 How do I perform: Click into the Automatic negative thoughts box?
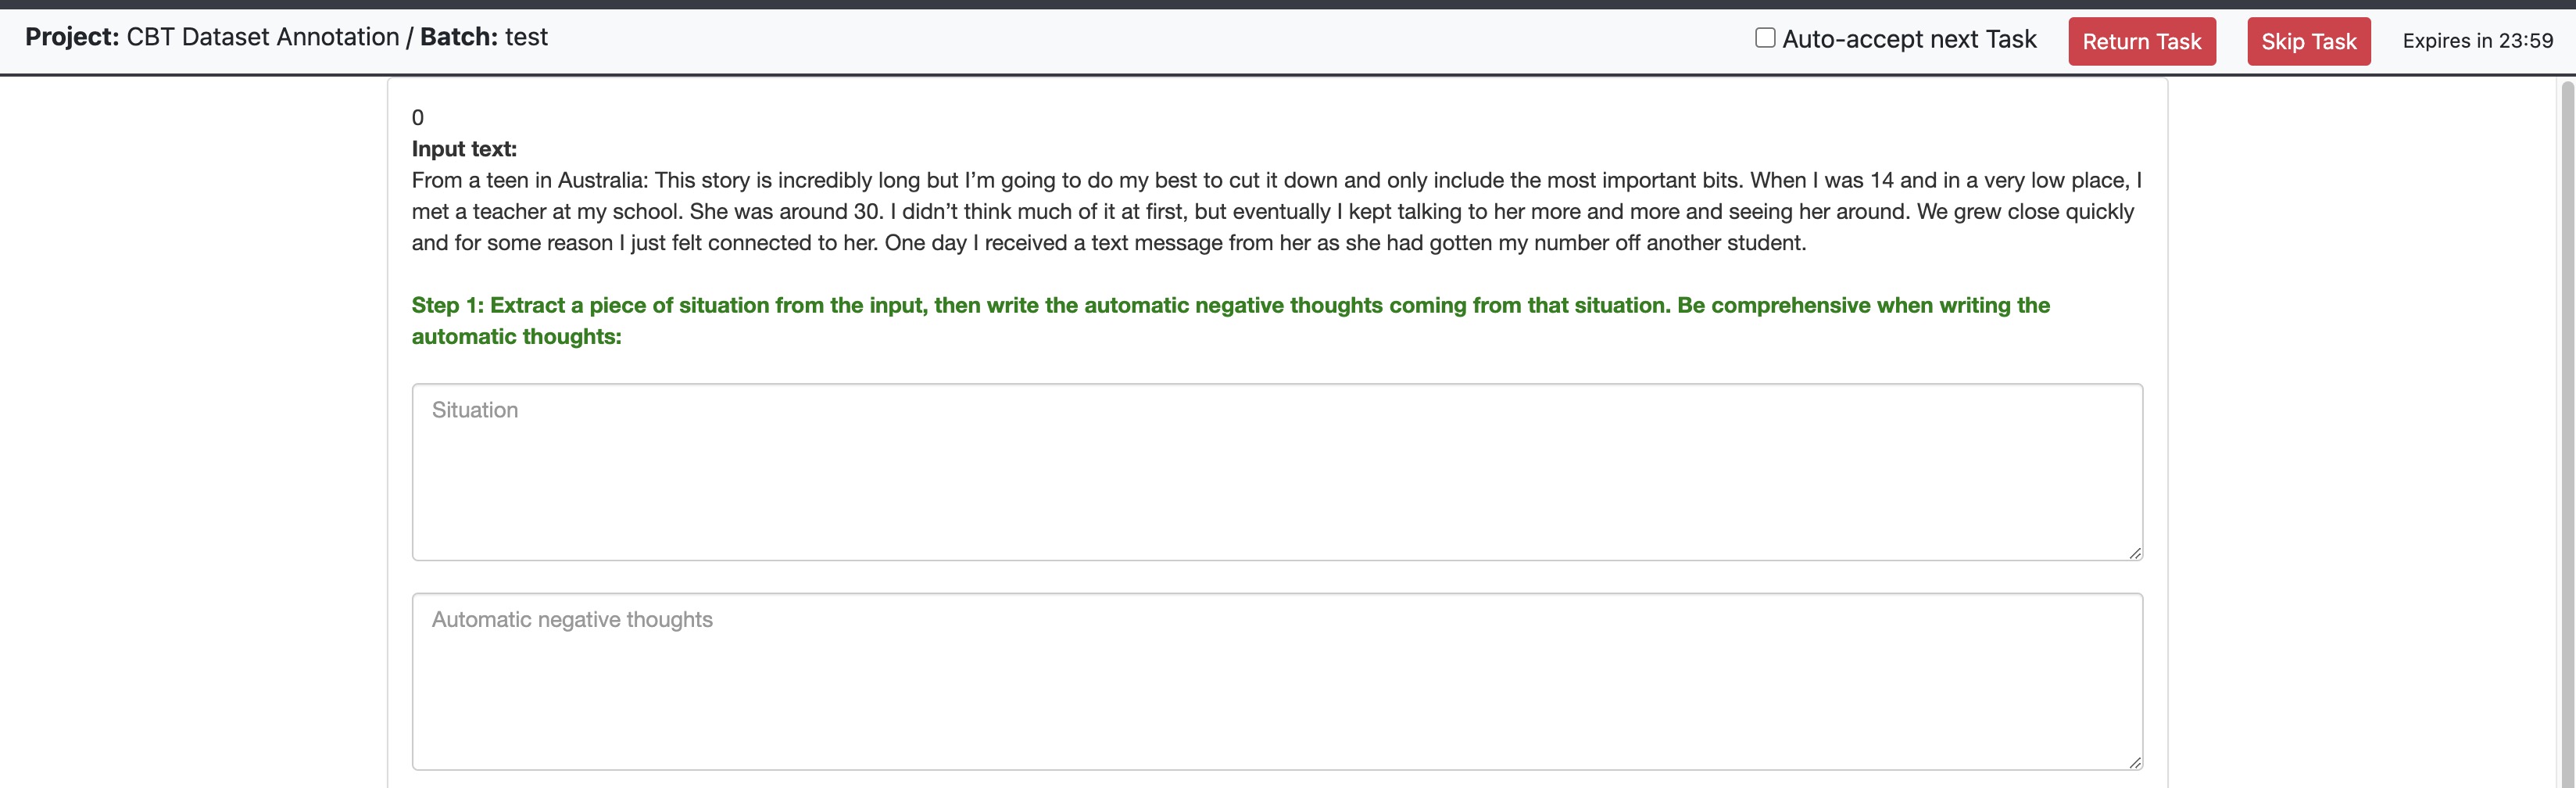click(x=1276, y=681)
